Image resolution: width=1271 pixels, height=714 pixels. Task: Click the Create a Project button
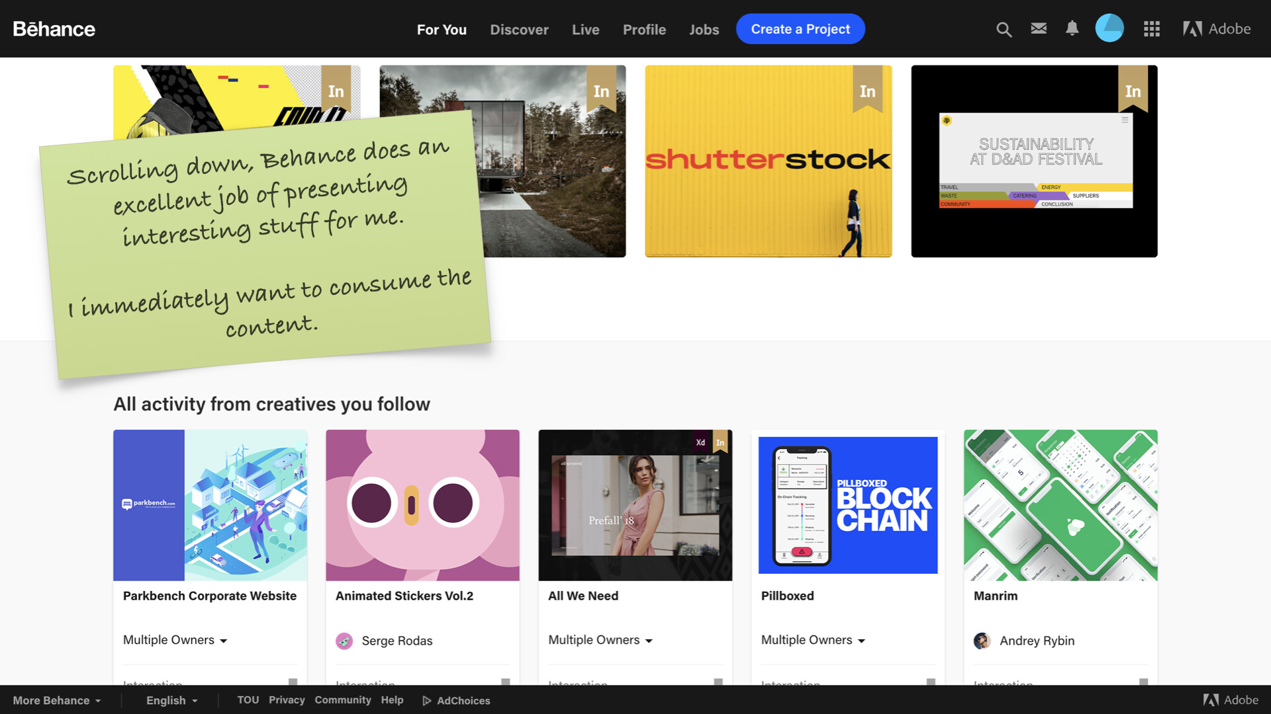click(x=800, y=29)
